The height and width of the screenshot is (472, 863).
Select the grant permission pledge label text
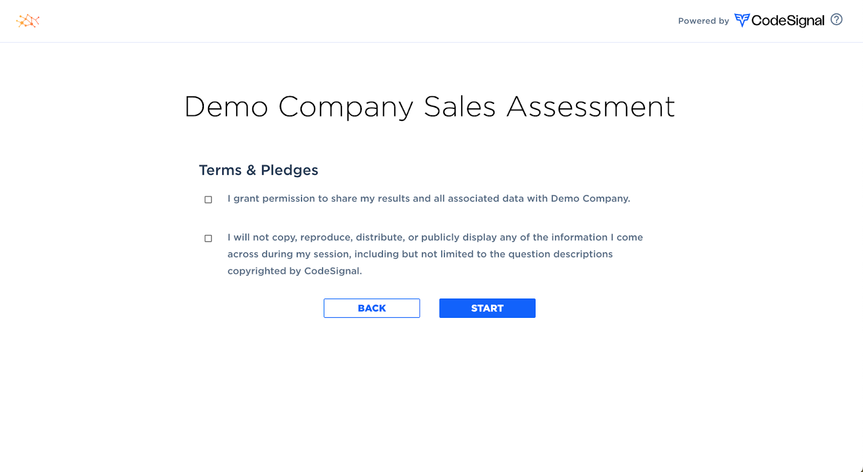pos(429,199)
